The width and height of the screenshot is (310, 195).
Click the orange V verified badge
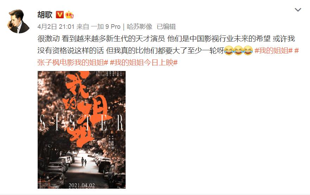coord(60,15)
